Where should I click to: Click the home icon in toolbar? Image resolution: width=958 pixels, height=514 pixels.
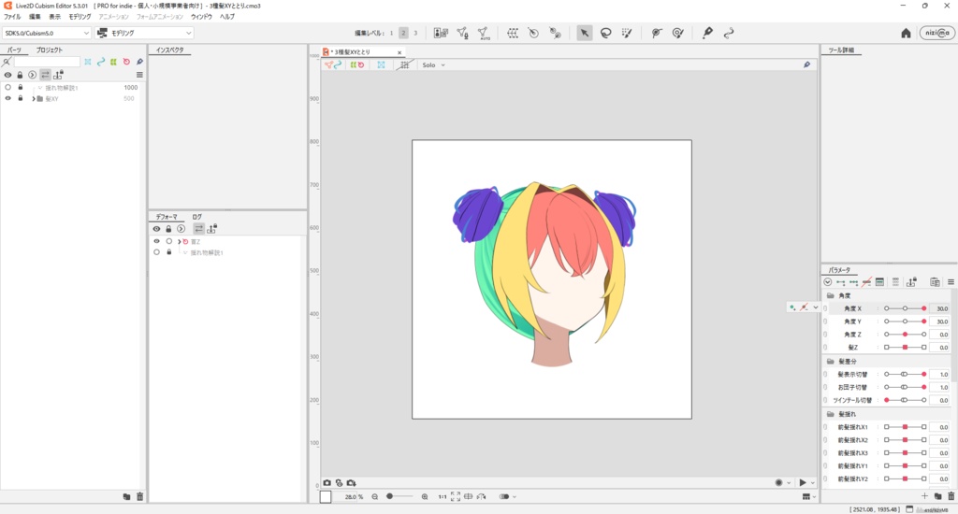point(906,33)
